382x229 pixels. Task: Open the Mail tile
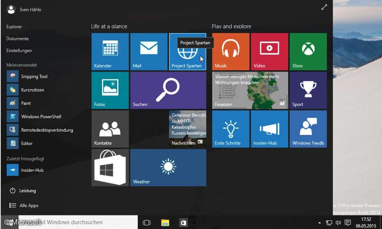[x=149, y=52]
